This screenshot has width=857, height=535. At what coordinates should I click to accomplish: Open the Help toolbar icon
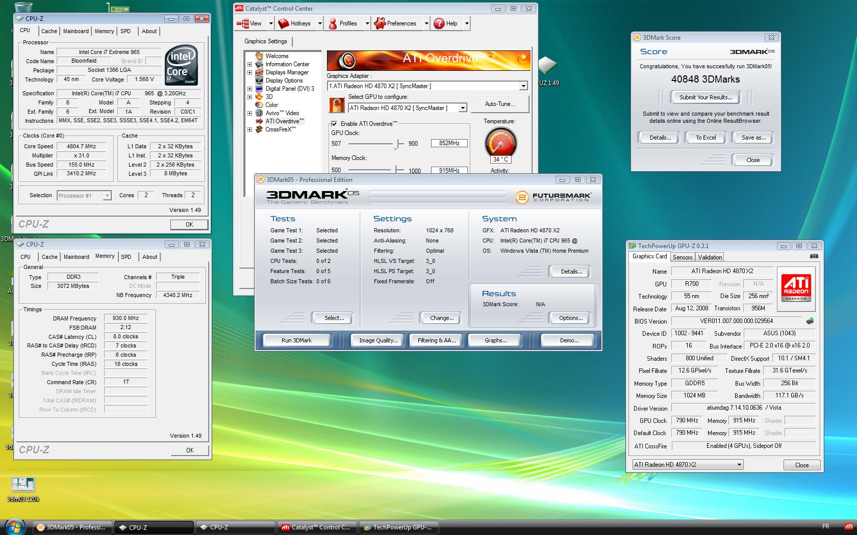pyautogui.click(x=445, y=23)
